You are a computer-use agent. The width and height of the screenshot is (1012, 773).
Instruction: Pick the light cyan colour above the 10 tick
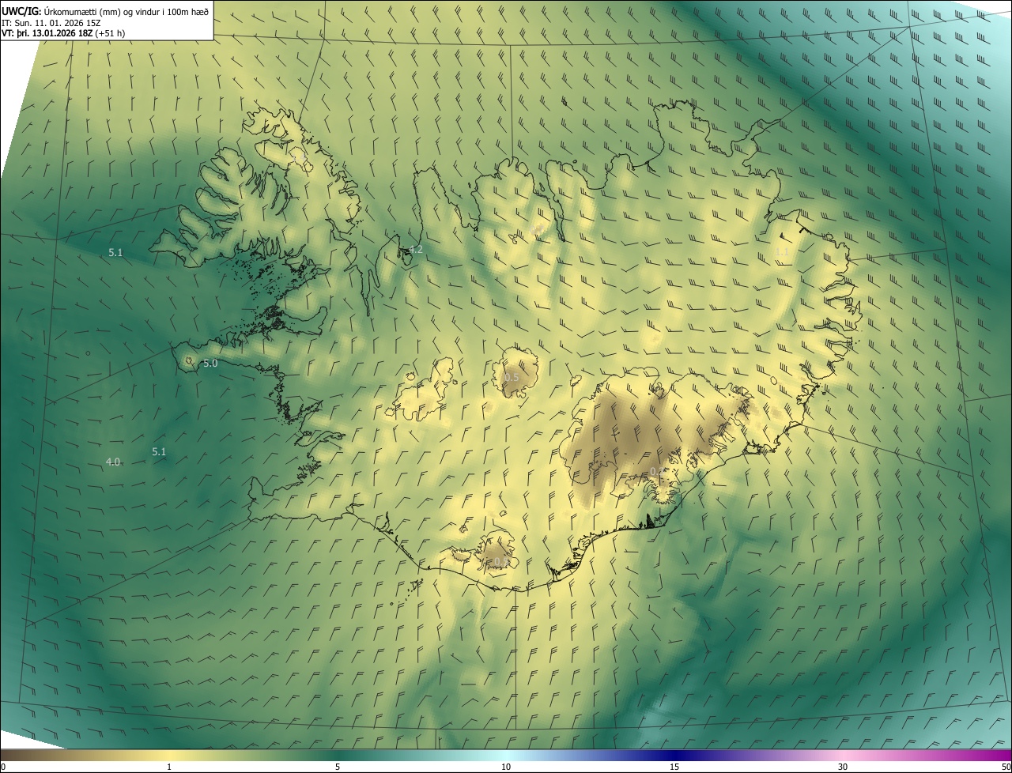(x=506, y=755)
